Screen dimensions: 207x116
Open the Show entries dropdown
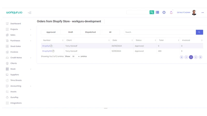click(x=75, y=56)
